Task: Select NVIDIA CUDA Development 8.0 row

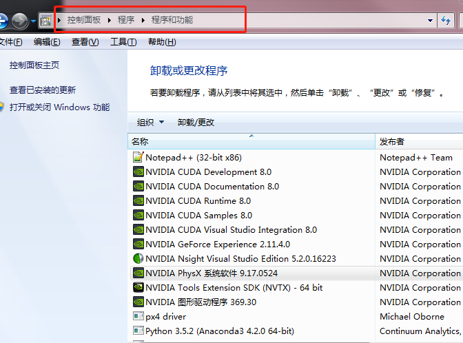Action: (x=296, y=171)
